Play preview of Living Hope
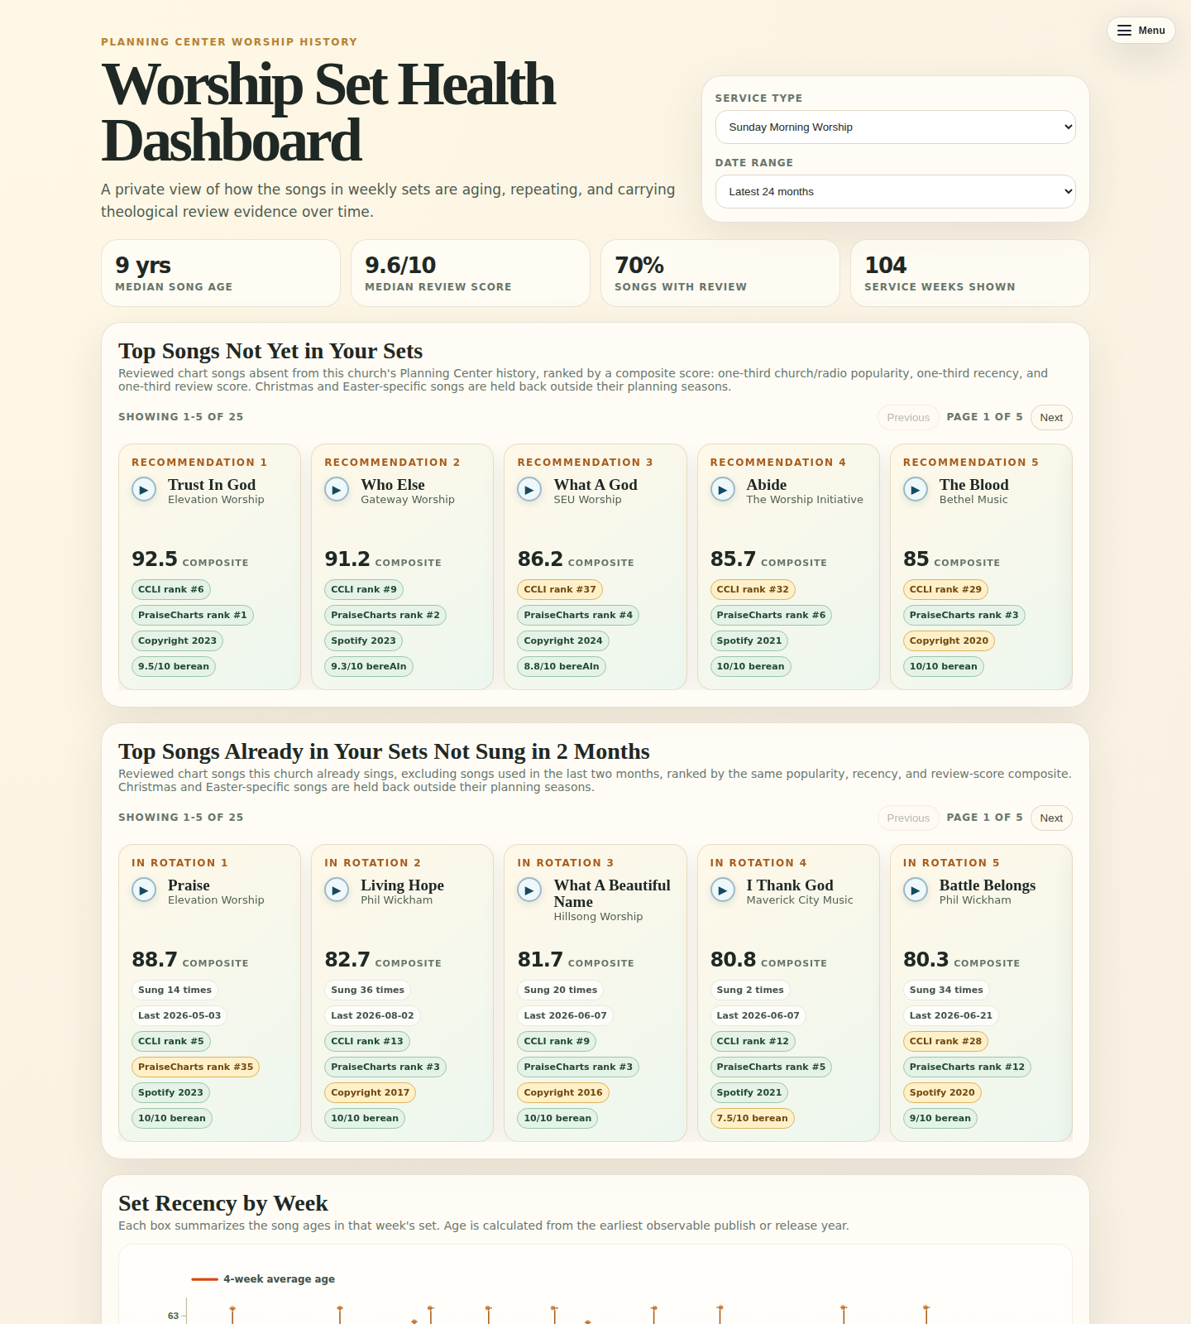 tap(337, 890)
